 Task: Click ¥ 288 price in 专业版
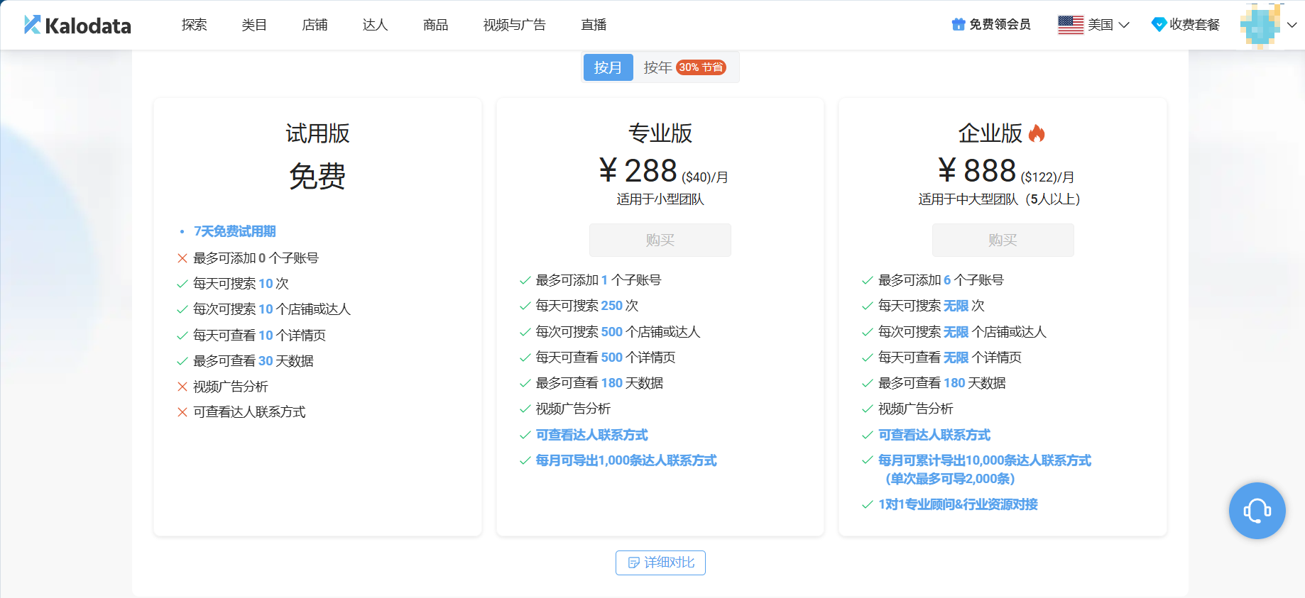638,170
